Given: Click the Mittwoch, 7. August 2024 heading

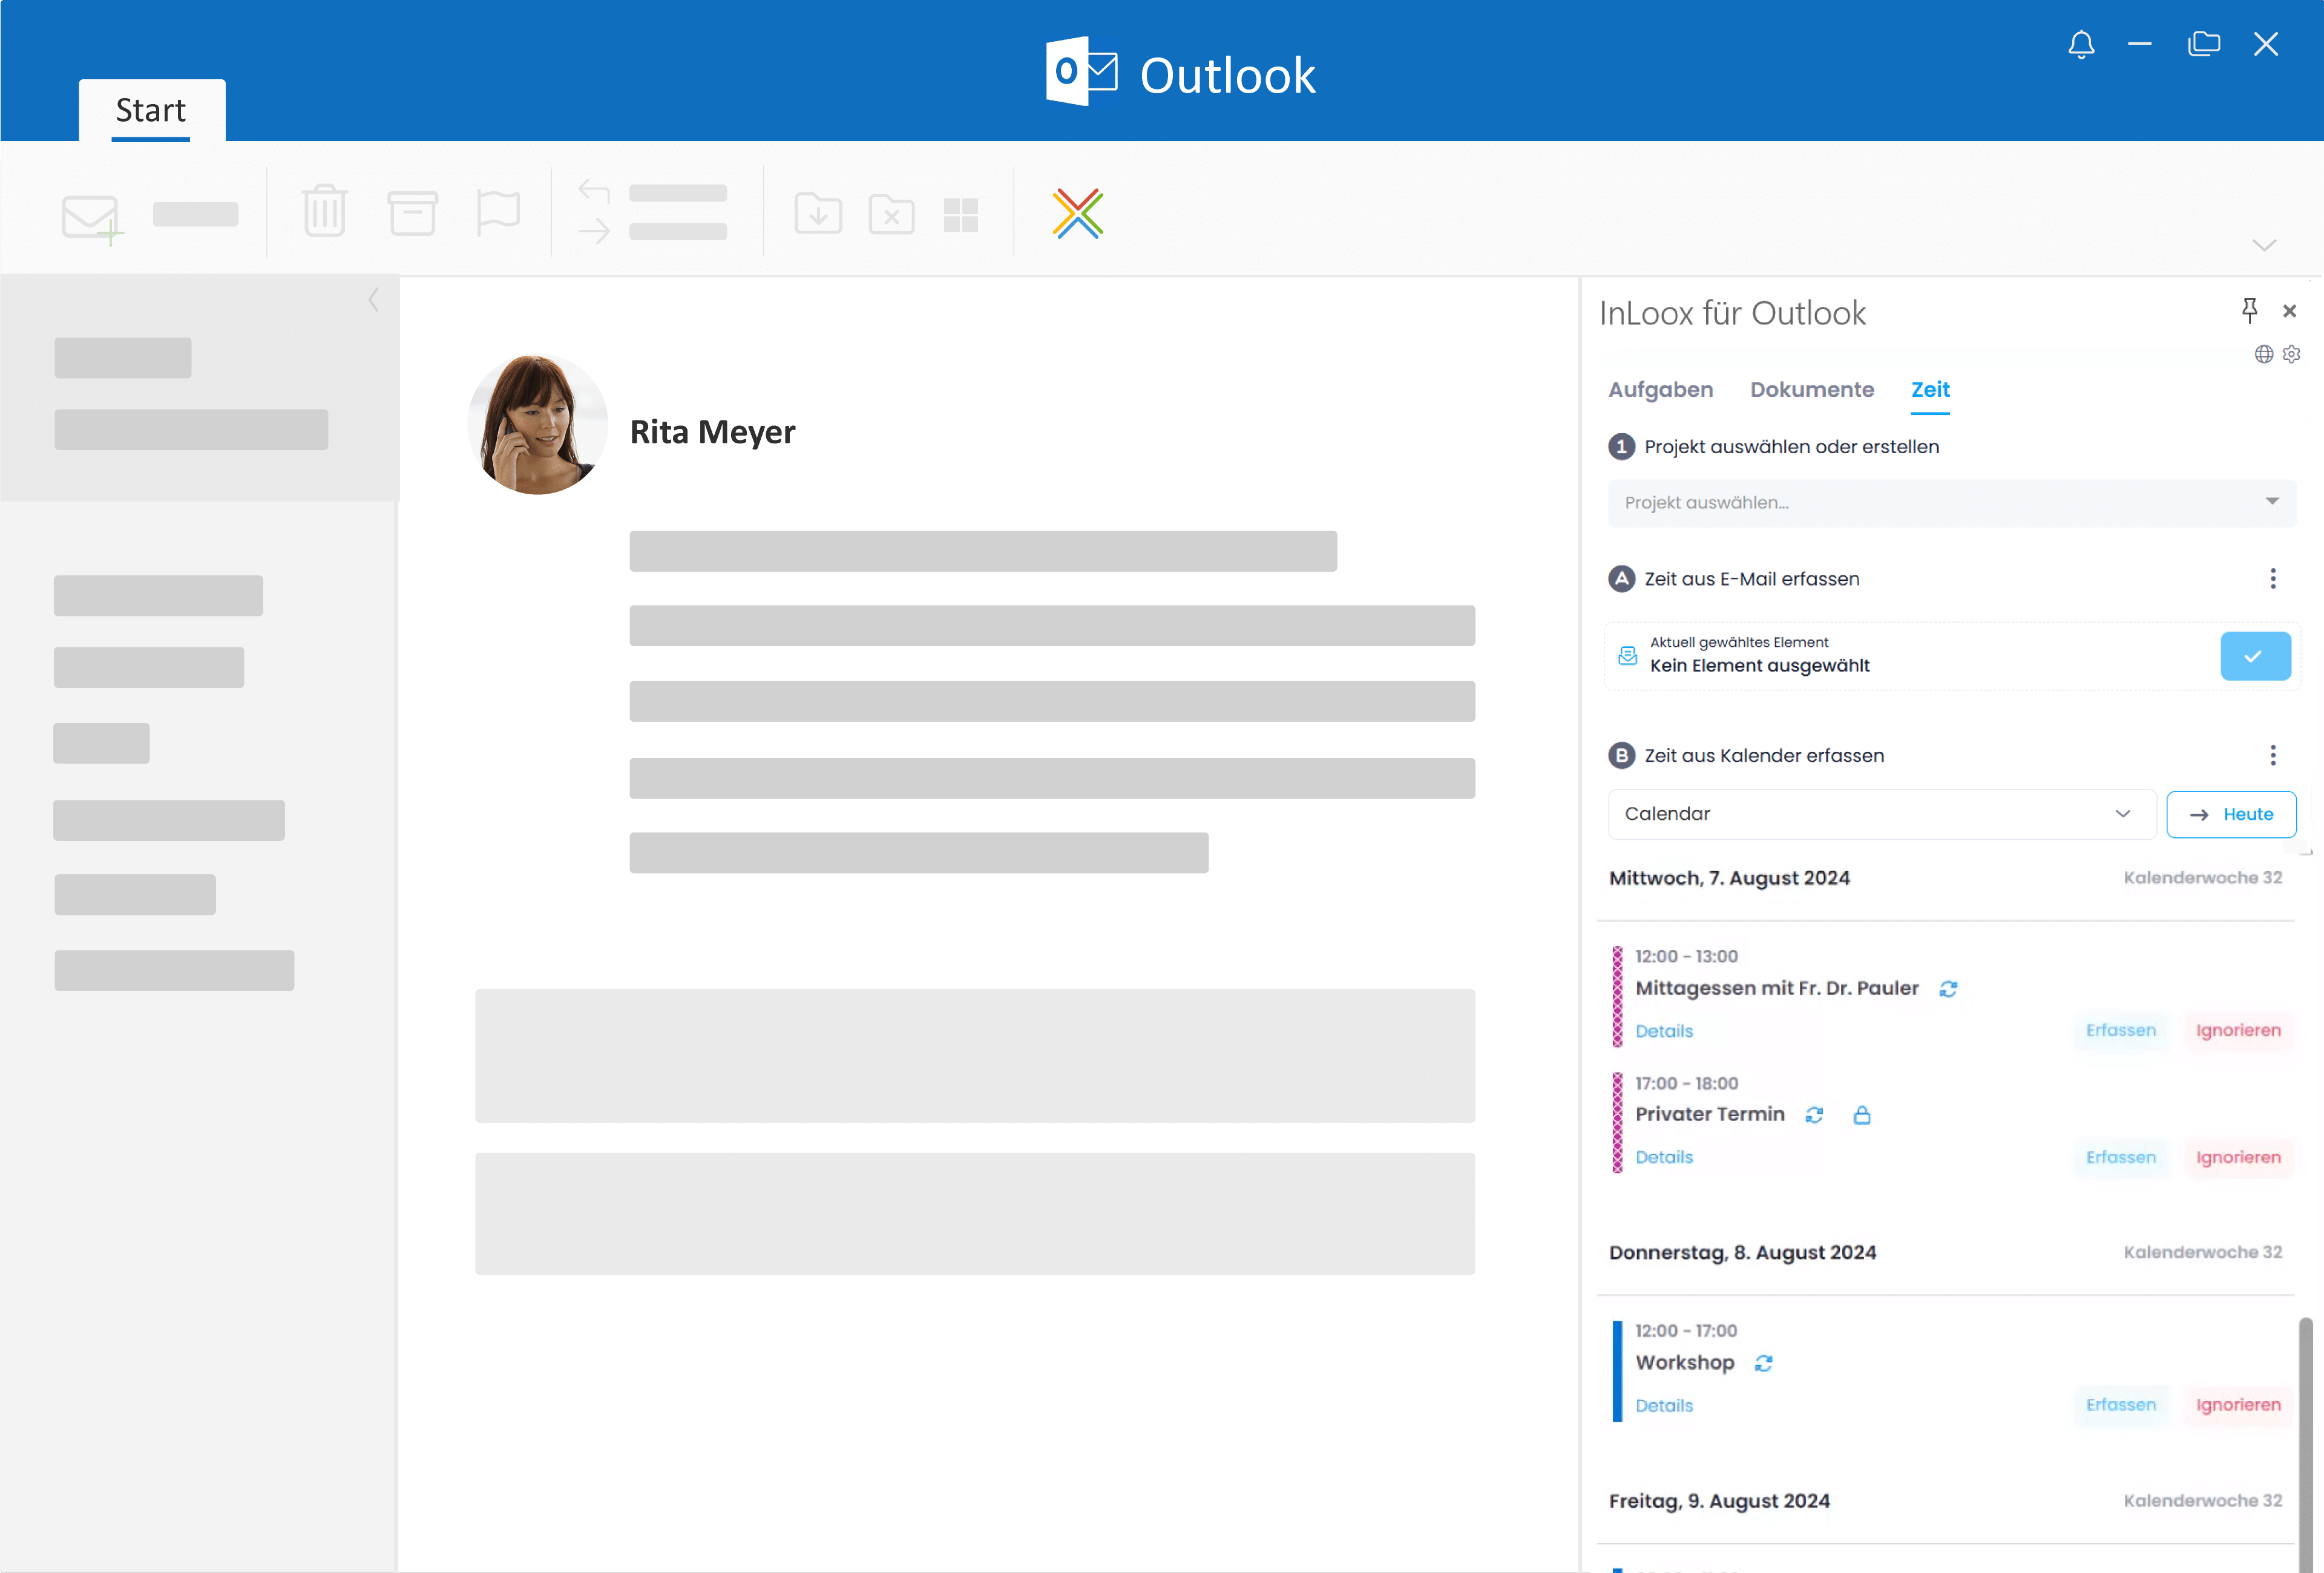Looking at the screenshot, I should tap(1729, 878).
